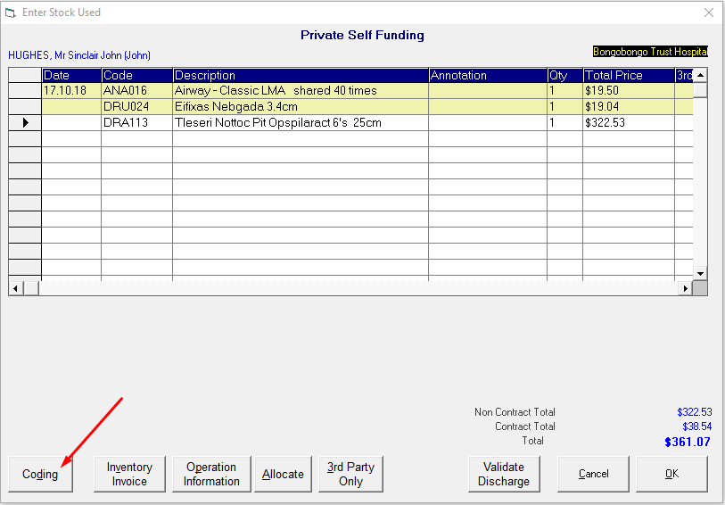Click the Annotation cell for the DRA113 row
This screenshot has width=725, height=505.
click(x=488, y=123)
